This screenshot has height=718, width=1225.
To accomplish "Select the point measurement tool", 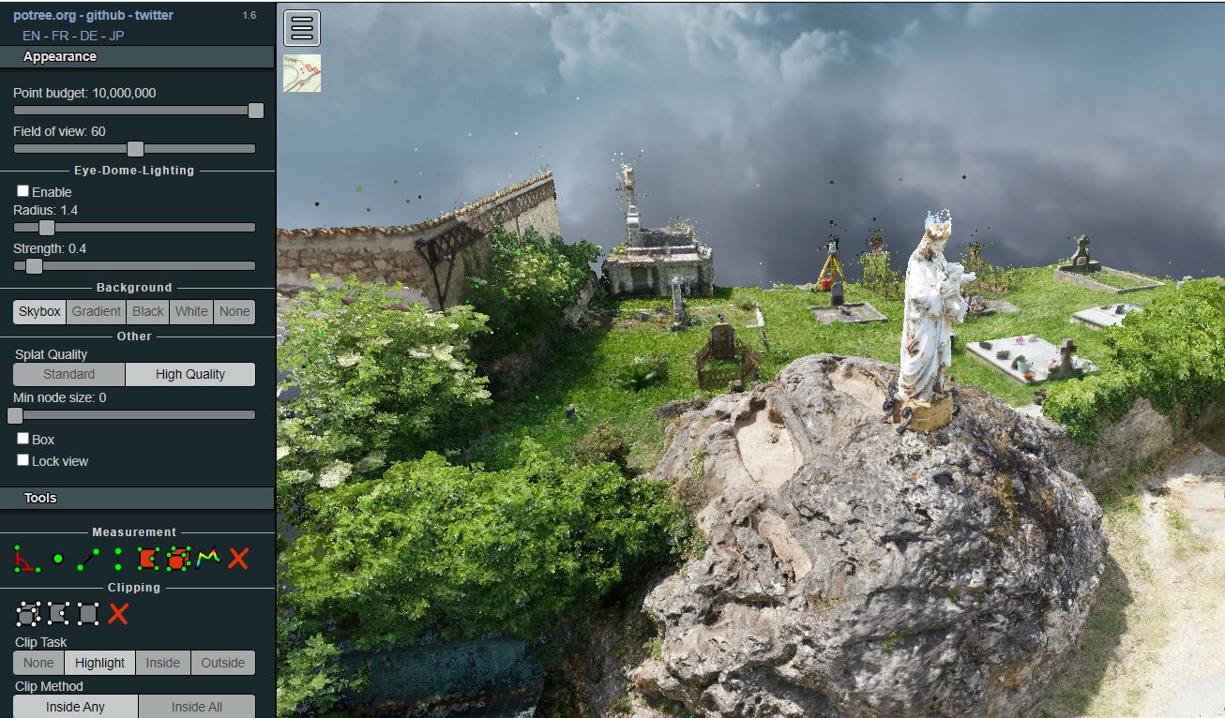I will (58, 559).
